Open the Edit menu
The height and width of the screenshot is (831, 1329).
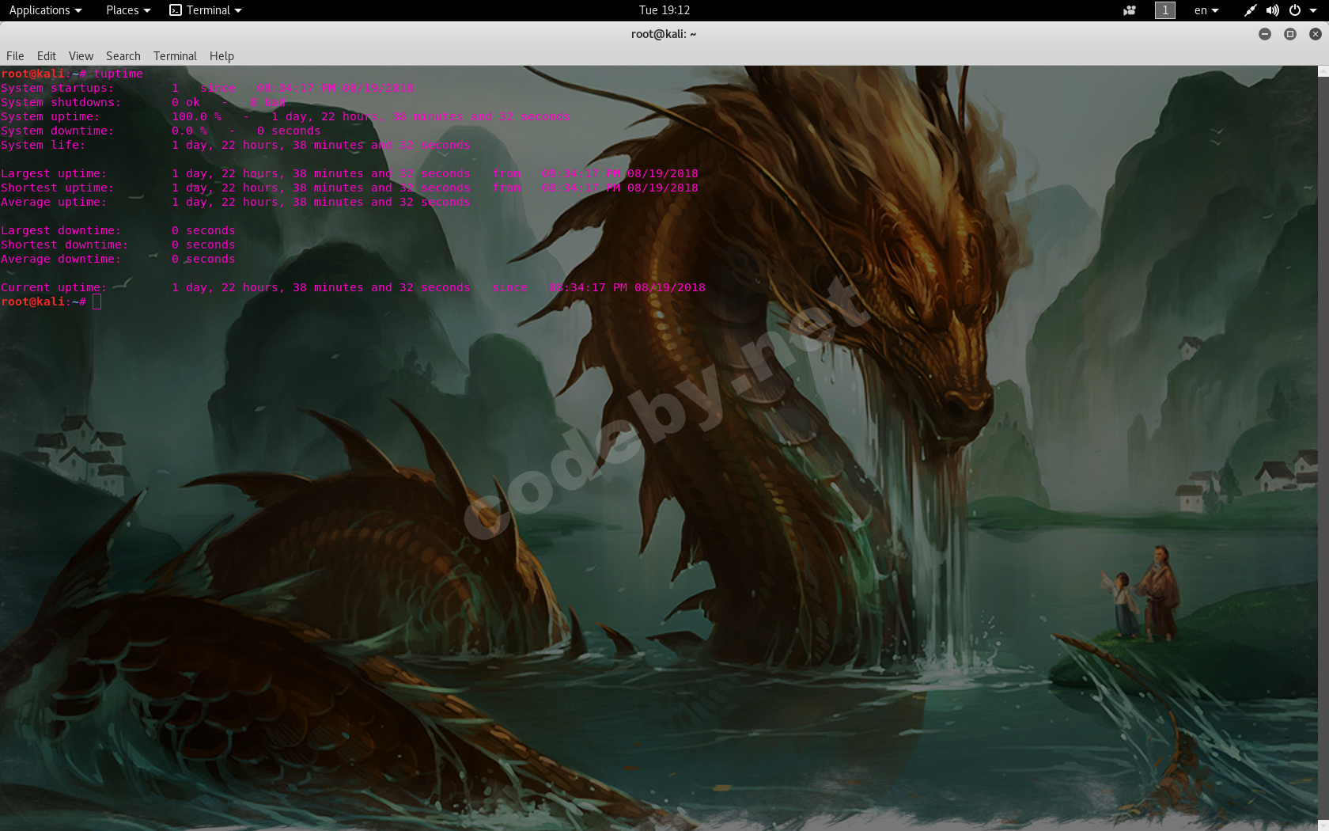pos(47,56)
